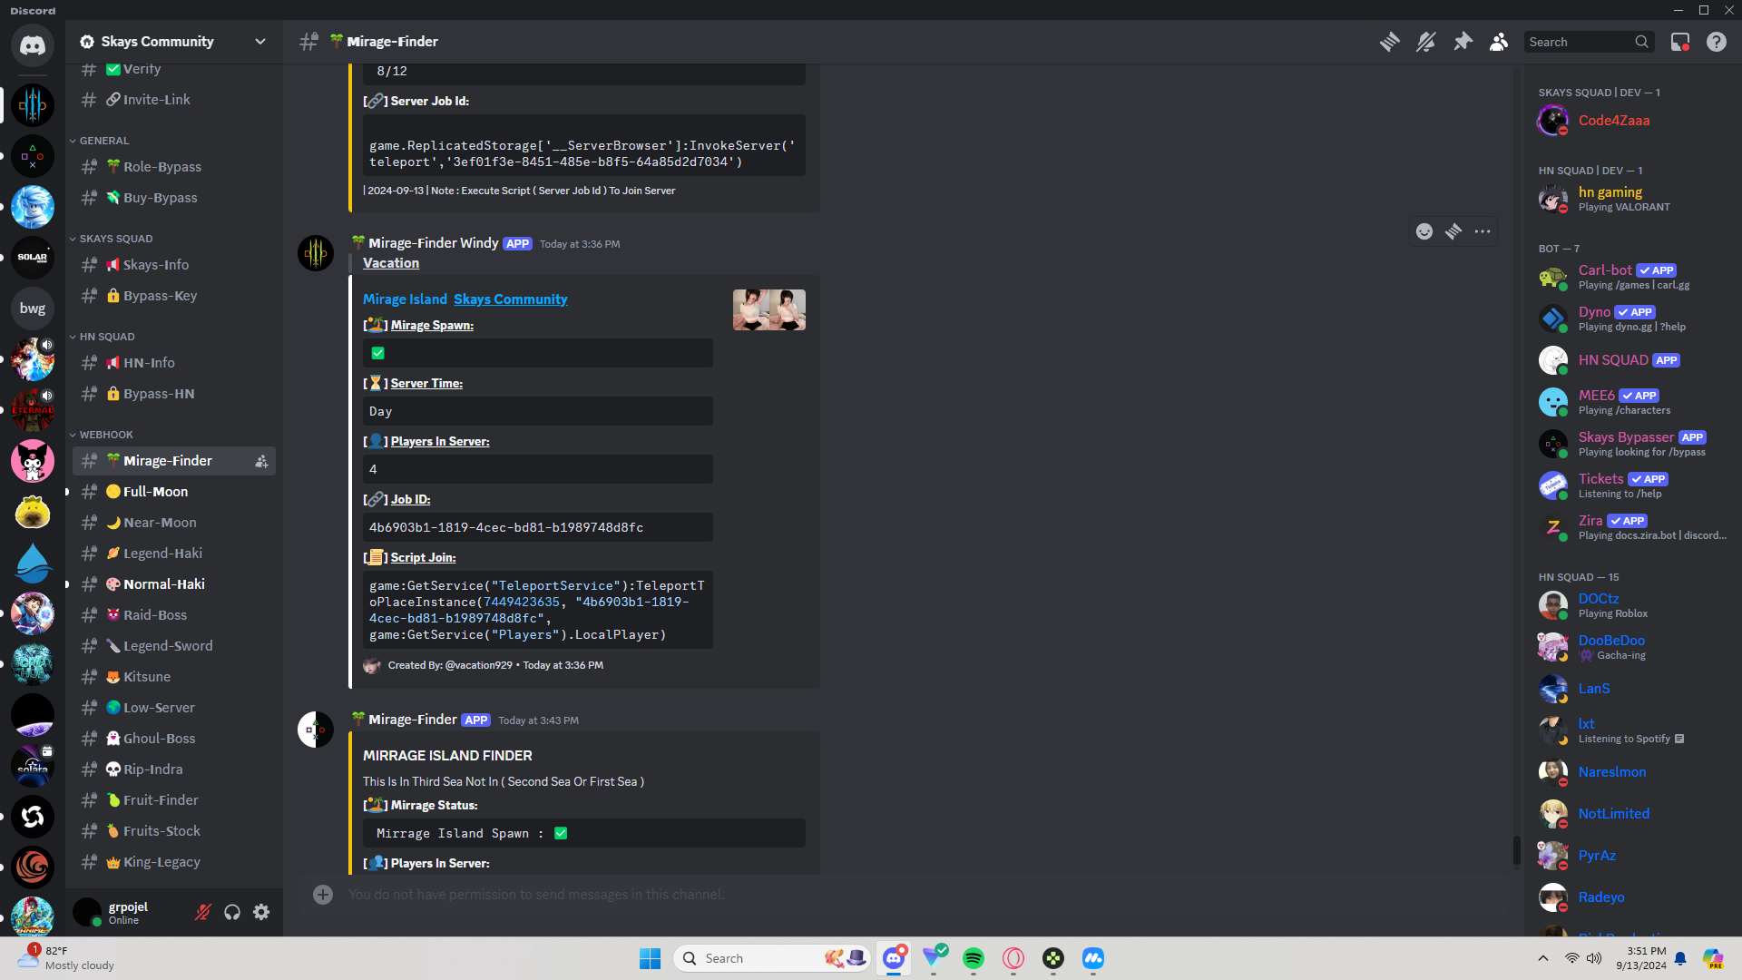Open the Windows notification bell icon

tap(1680, 958)
